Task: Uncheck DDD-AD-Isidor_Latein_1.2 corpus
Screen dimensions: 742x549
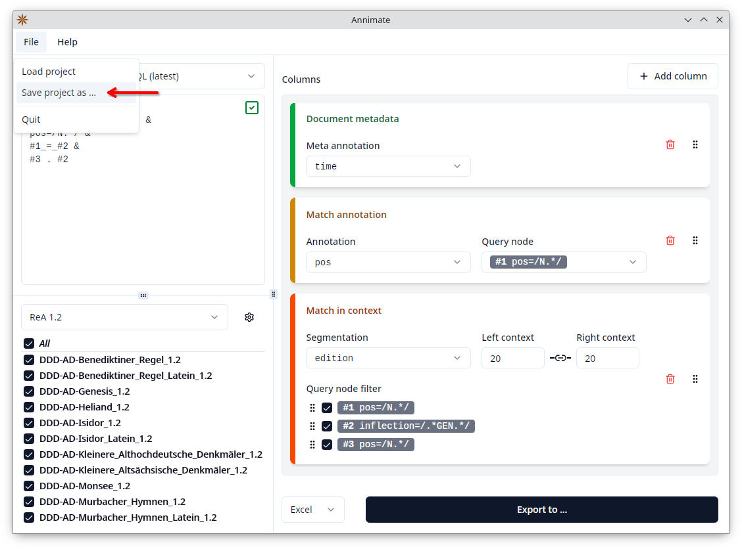Action: (29, 439)
